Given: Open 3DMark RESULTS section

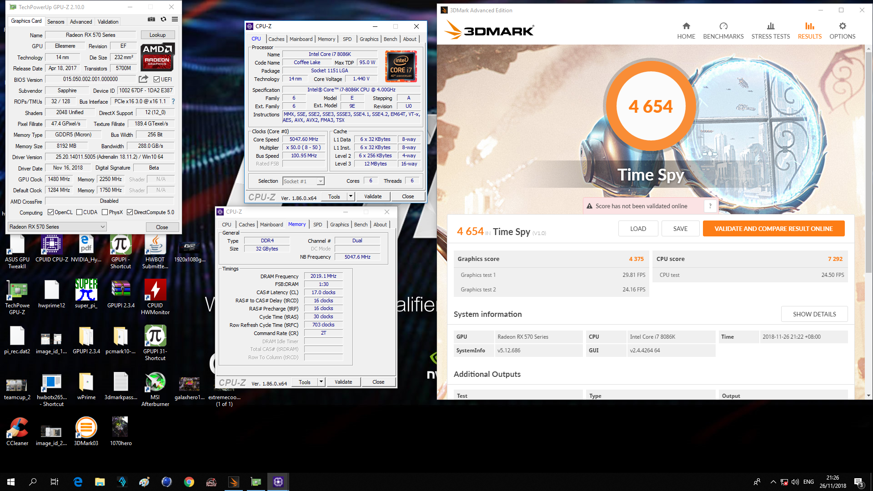Looking at the screenshot, I should pyautogui.click(x=810, y=31).
